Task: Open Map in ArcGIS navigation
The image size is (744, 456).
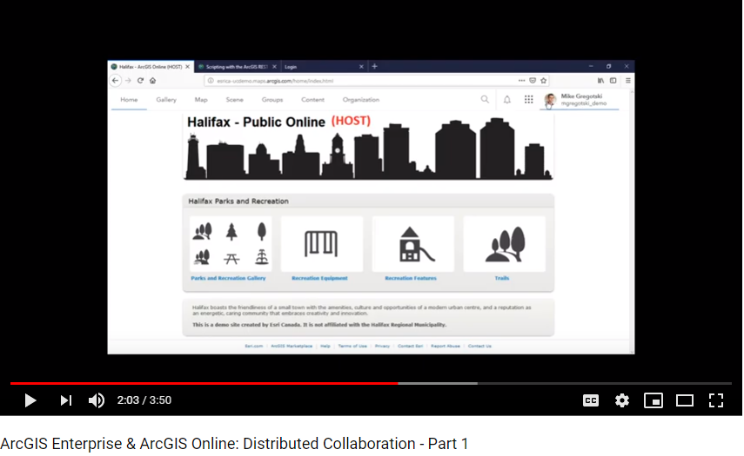Action: click(201, 100)
